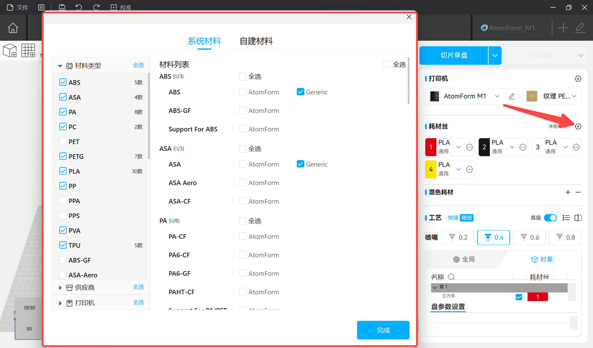Remove a mixed-color filament with minus
Viewport: 593px width, 348px height.
click(578, 192)
